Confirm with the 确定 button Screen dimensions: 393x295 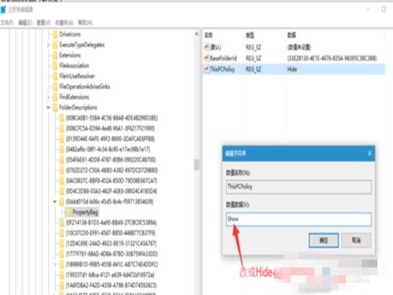(x=324, y=240)
